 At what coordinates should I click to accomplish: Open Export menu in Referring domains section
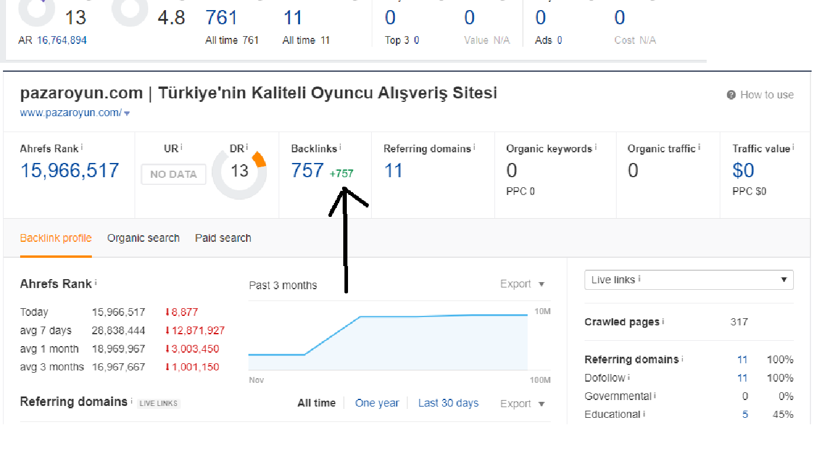coord(522,404)
